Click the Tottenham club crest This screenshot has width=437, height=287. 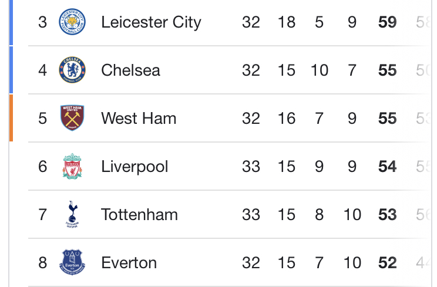pos(72,214)
